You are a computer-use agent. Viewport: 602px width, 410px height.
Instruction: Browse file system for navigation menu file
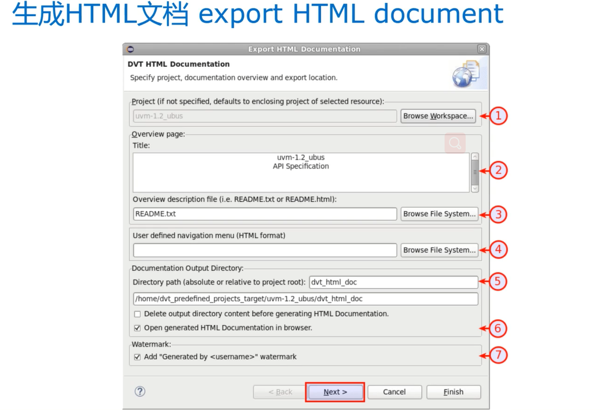tap(439, 250)
